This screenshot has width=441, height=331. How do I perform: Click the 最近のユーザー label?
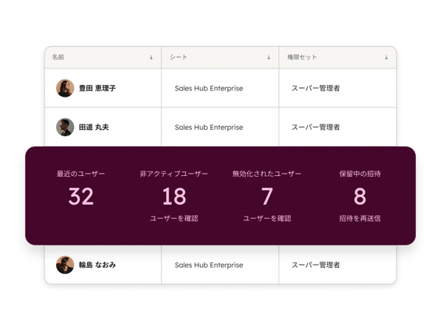coord(81,174)
